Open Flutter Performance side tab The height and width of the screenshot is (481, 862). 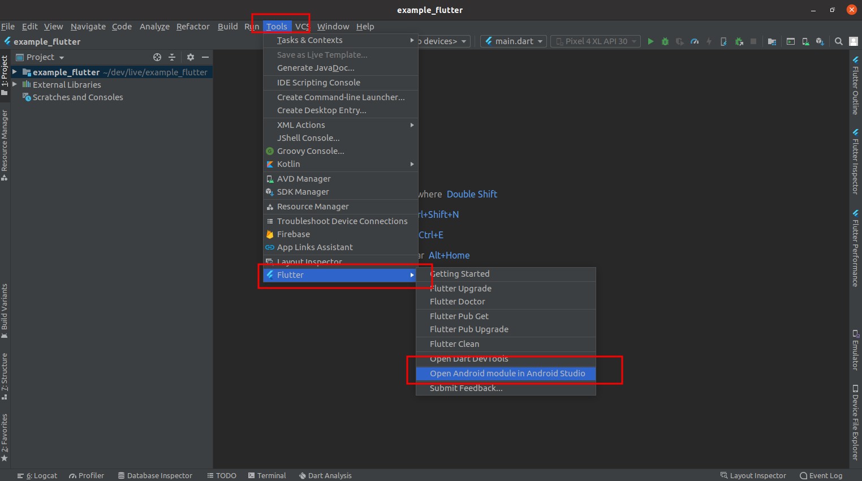[x=855, y=248]
